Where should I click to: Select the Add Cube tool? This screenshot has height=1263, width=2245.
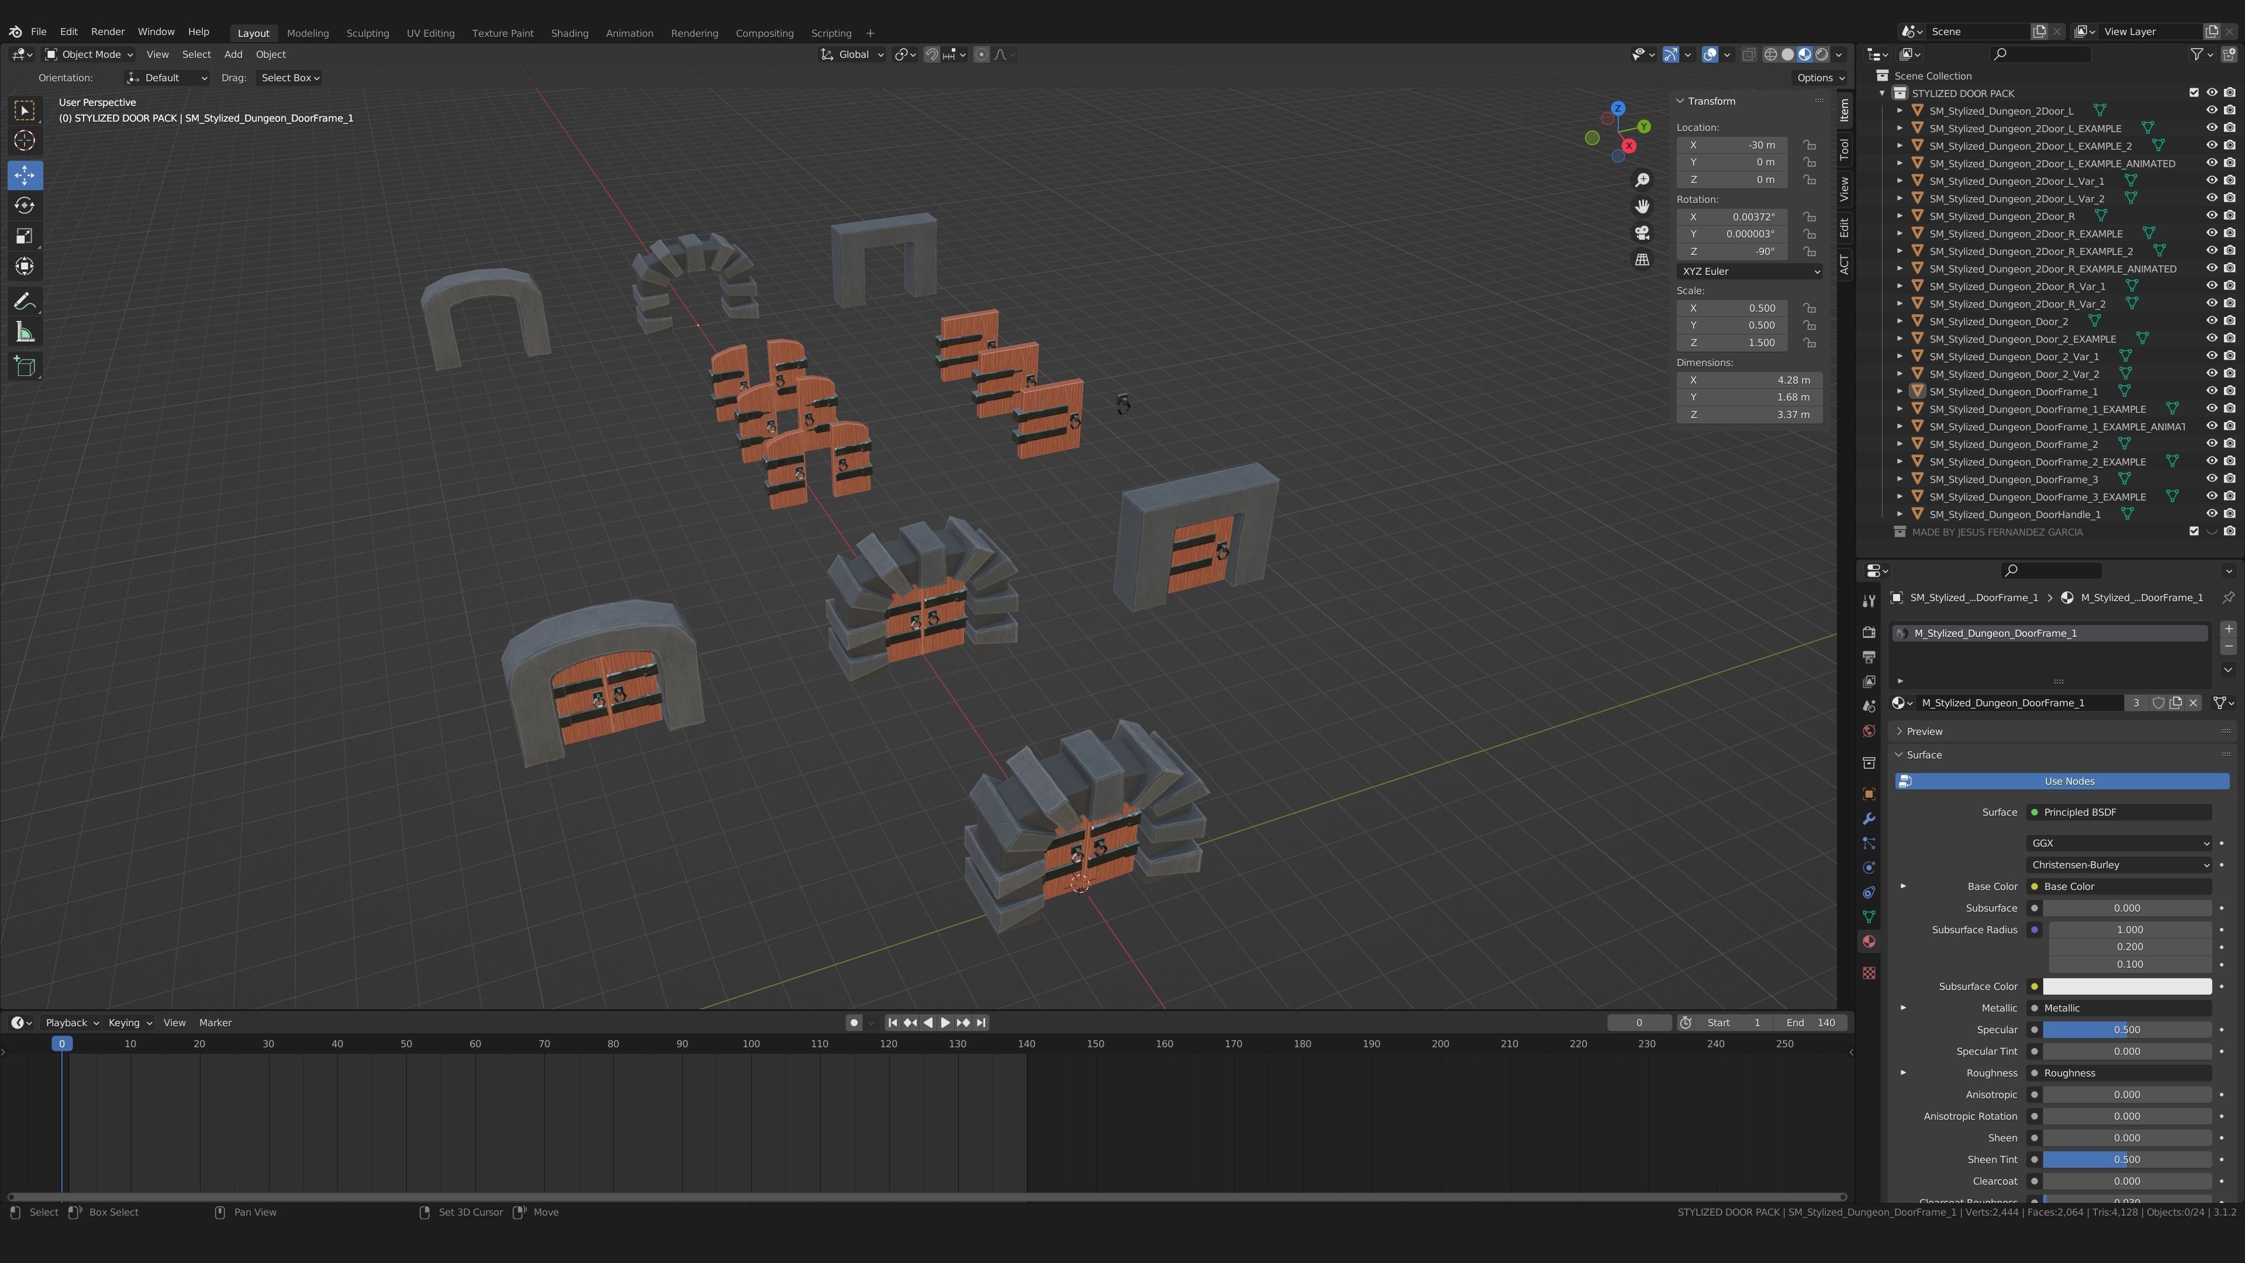pyautogui.click(x=25, y=366)
